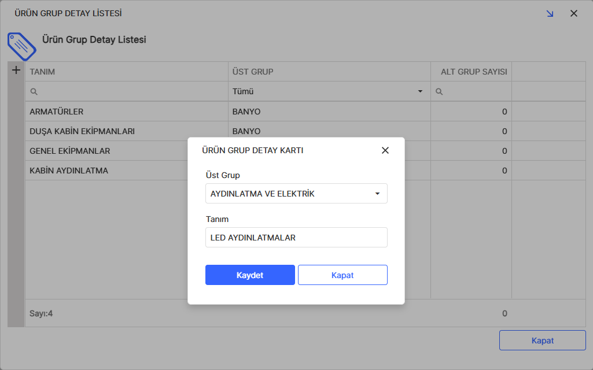Click search icon in Alt Grup Sayısı filter
Viewport: 593px width, 370px height.
[439, 91]
